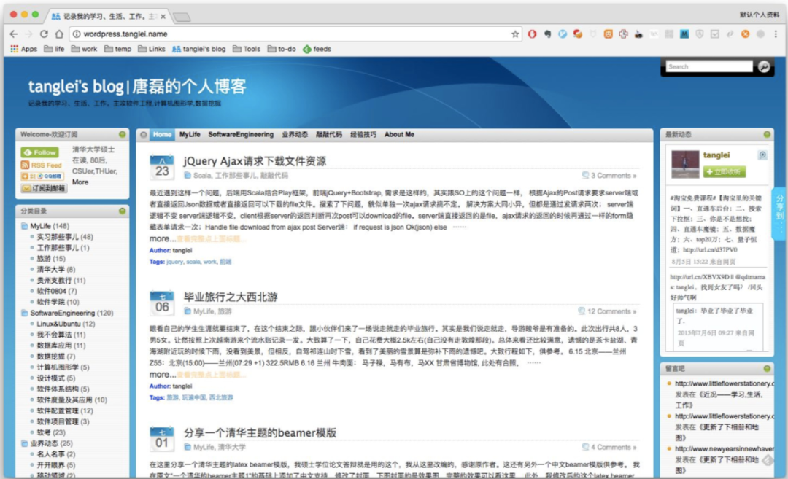Open Chrome's three-dot menu
The height and width of the screenshot is (479, 788).
[776, 34]
